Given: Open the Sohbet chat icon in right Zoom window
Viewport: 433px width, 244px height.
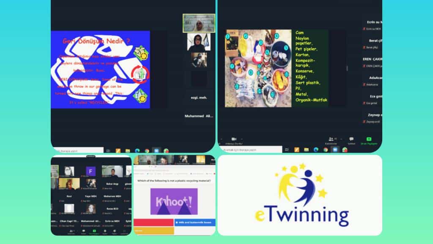Looking at the screenshot, I should 351,139.
